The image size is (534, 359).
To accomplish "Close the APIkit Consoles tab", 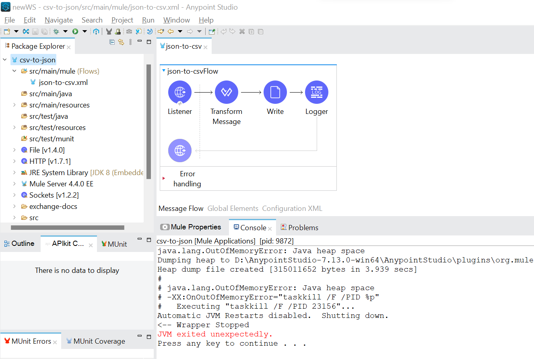I will (91, 245).
